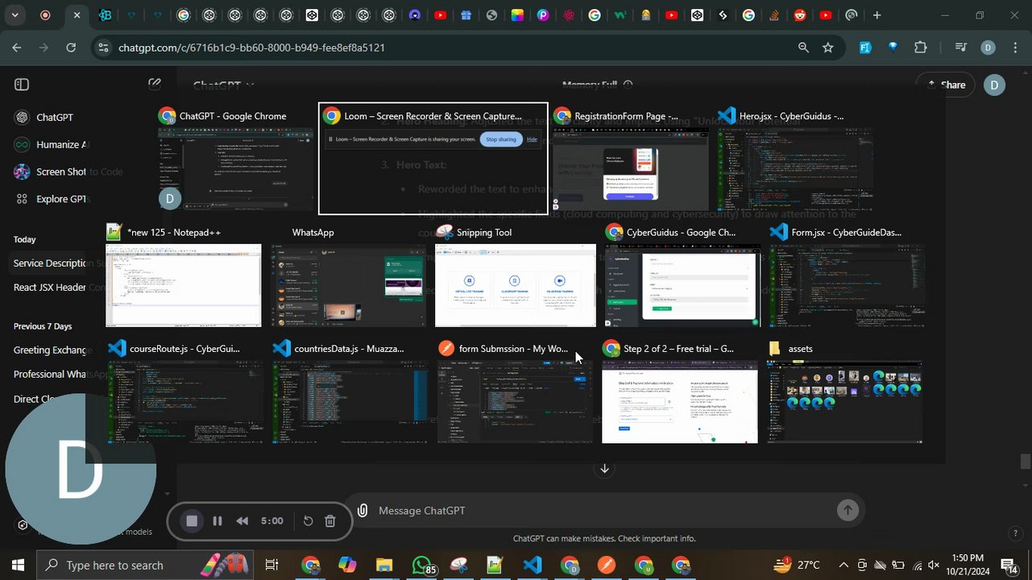Viewport: 1032px width, 580px height.
Task: Select the Loom Screen Recorder window in the switcher
Action: 433,159
